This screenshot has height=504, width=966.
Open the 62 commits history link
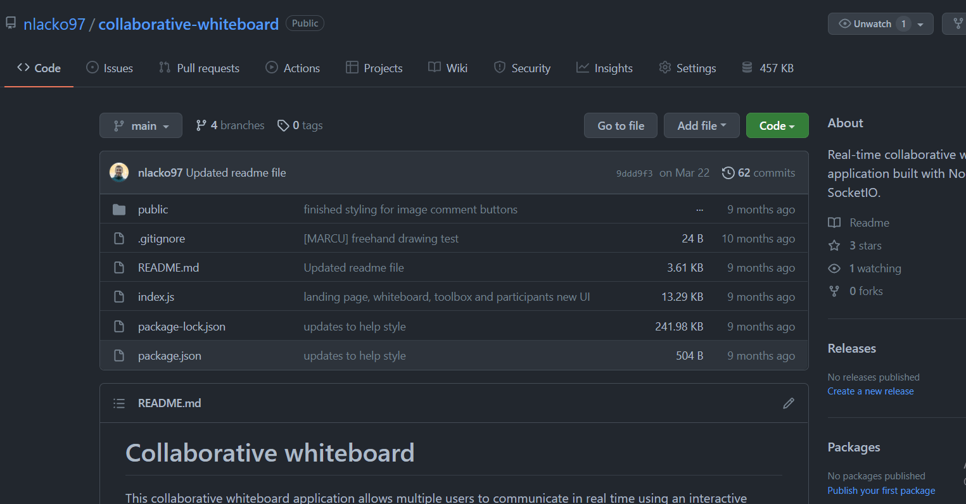pyautogui.click(x=759, y=173)
